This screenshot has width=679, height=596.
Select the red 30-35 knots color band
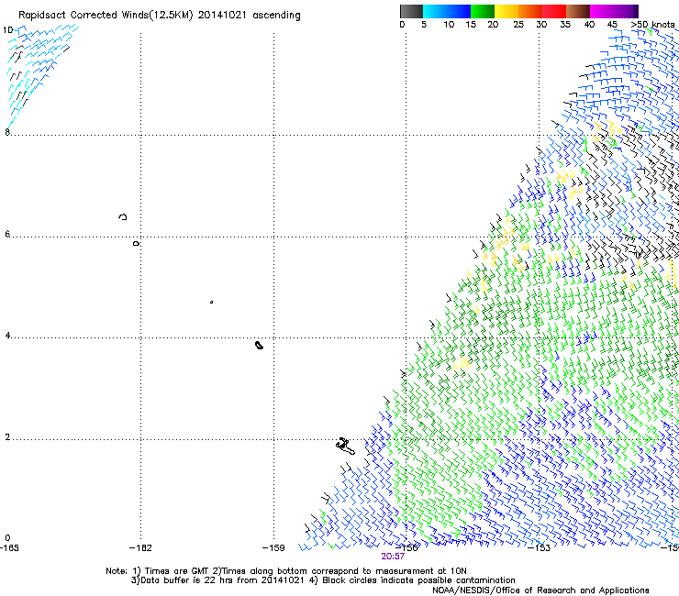coord(554,11)
